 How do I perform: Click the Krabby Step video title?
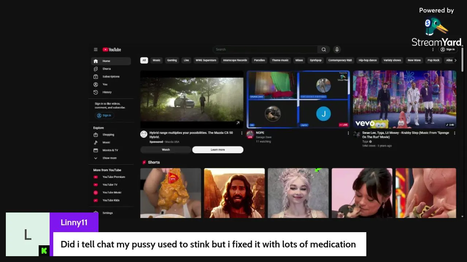coord(405,135)
